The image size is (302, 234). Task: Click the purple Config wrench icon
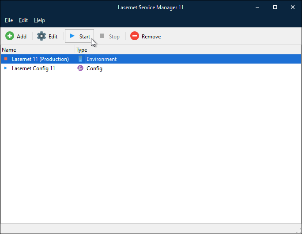click(80, 68)
